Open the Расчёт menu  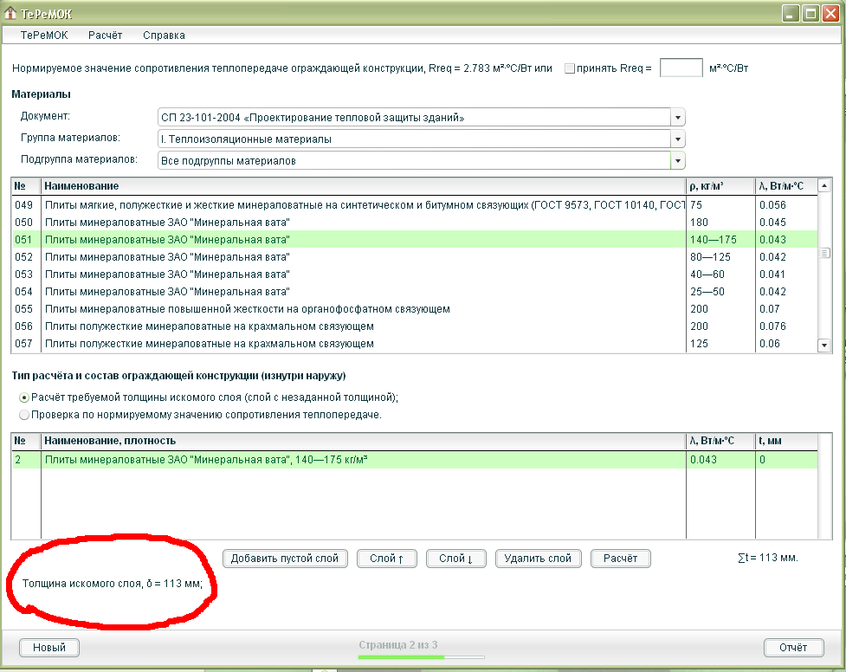pyautogui.click(x=105, y=36)
